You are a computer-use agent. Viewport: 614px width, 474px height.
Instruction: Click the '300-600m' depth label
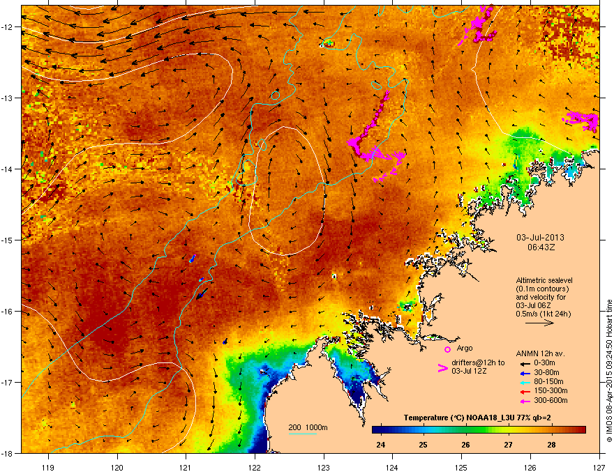[x=551, y=401]
